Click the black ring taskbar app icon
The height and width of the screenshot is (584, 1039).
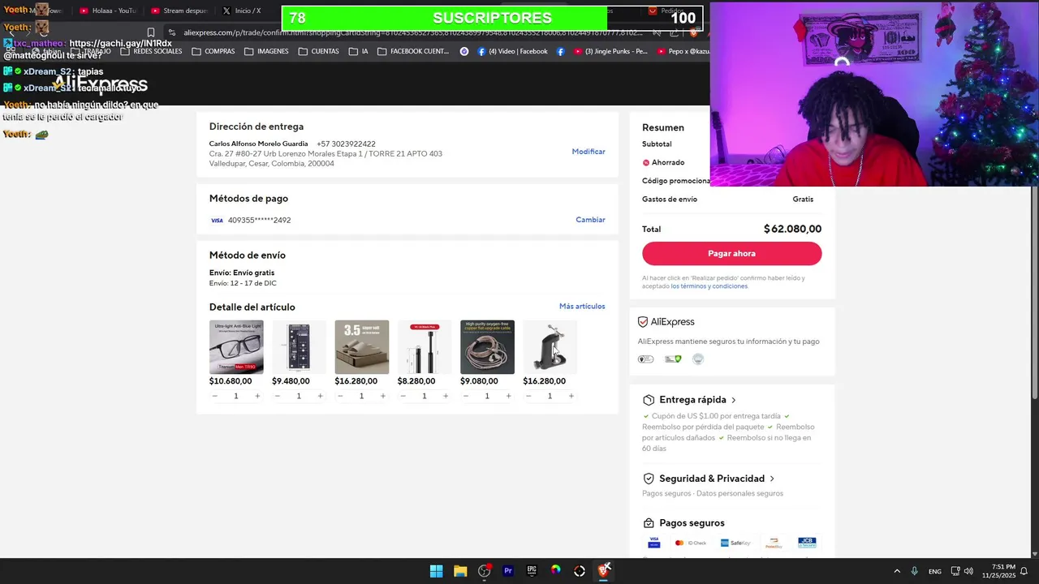coord(580,571)
